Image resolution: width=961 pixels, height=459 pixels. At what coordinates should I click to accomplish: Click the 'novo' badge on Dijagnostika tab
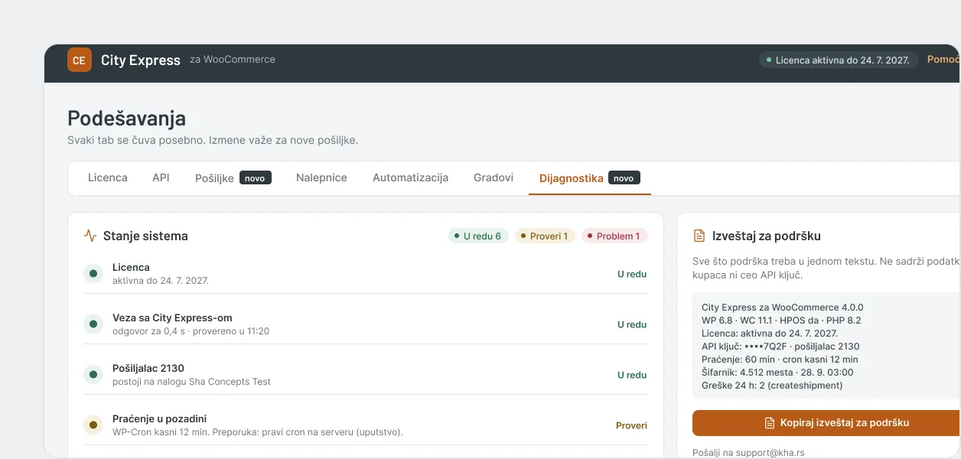[x=624, y=177]
